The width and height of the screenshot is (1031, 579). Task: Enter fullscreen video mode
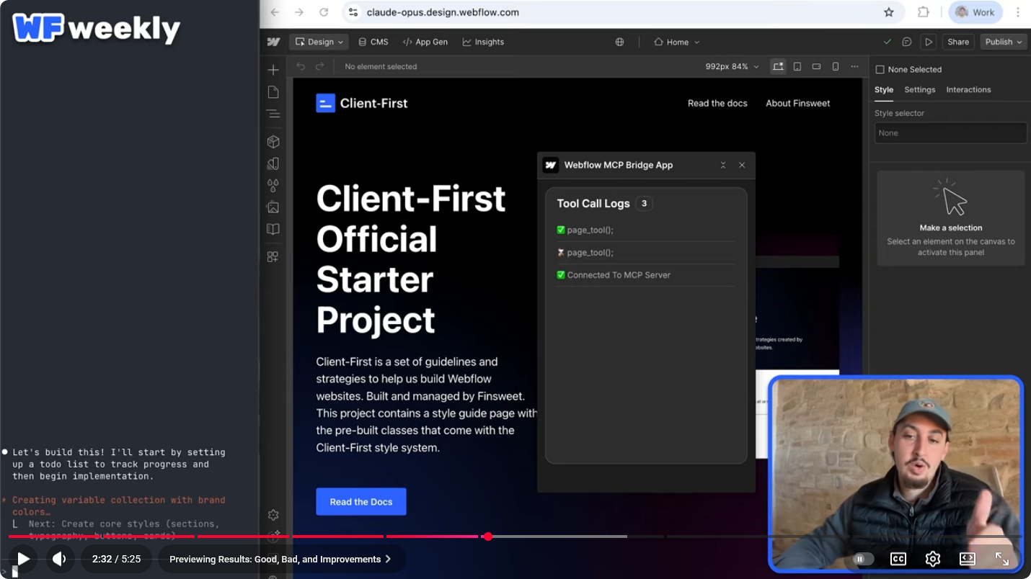(1002, 559)
